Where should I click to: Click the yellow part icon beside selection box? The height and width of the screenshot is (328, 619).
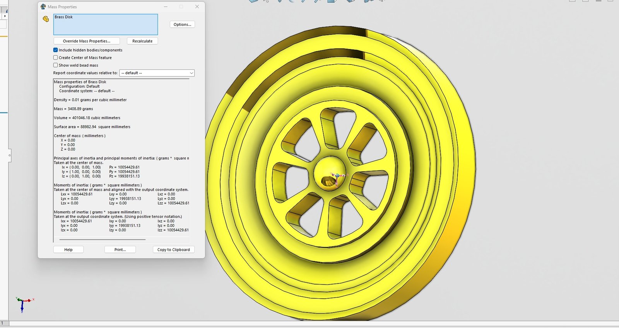tap(46, 19)
